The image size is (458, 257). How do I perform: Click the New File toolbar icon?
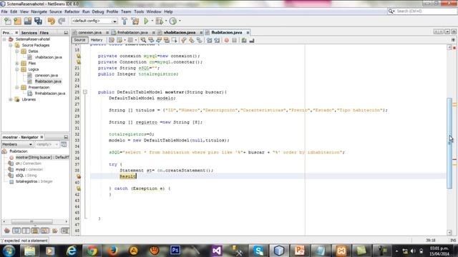tap(8, 21)
